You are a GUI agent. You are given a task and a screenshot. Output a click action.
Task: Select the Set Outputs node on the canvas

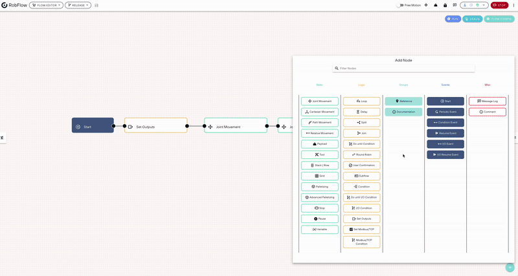point(156,125)
